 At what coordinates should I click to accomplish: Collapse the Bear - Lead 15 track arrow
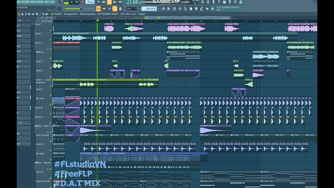(48, 132)
